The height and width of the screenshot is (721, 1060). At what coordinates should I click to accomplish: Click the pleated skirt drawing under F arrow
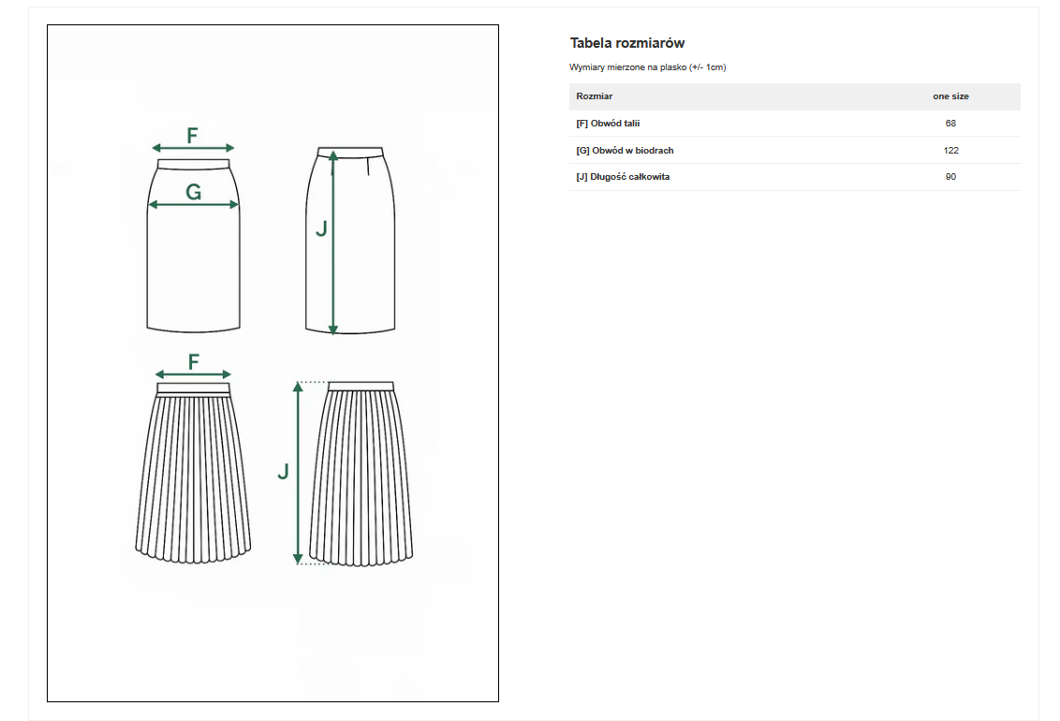pos(194,478)
